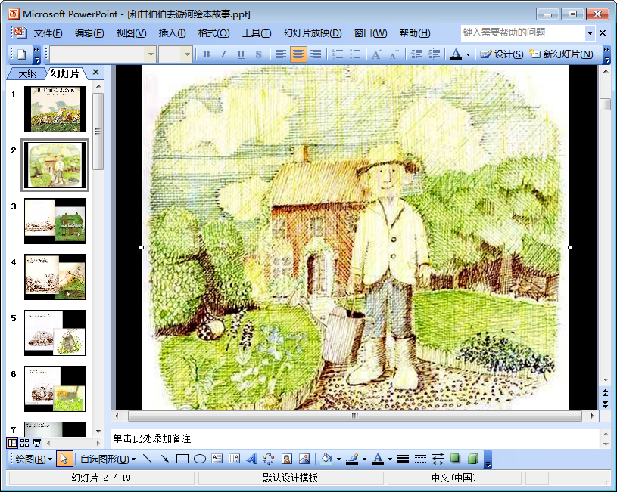Open 幻灯片放映 (Slide Show) menu
617x492 pixels.
[x=313, y=33]
